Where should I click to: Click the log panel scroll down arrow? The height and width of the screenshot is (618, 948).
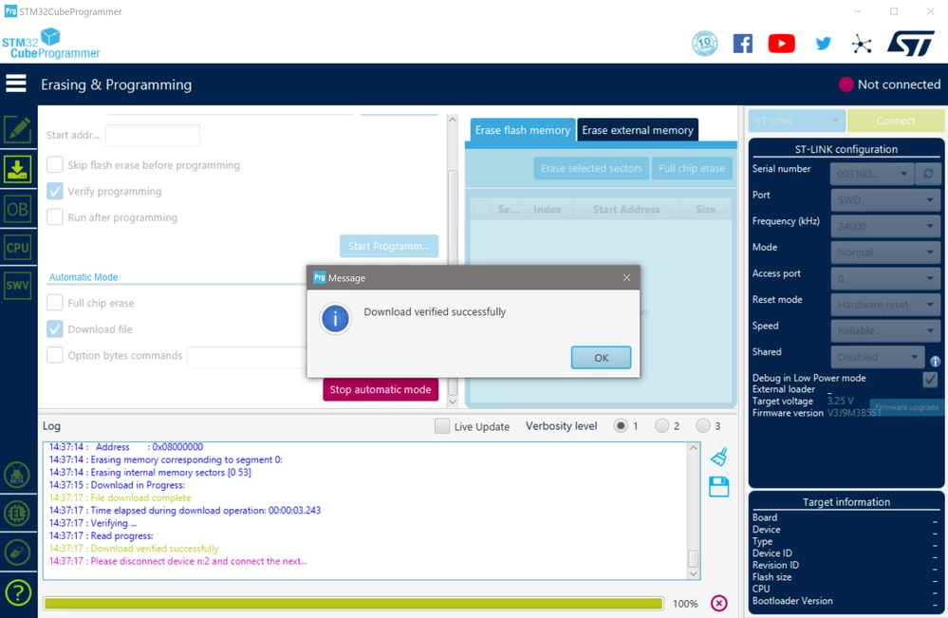point(693,573)
